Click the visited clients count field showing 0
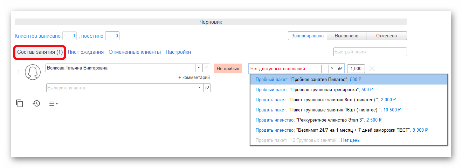Screen dimensions: 462x168 click(112, 36)
